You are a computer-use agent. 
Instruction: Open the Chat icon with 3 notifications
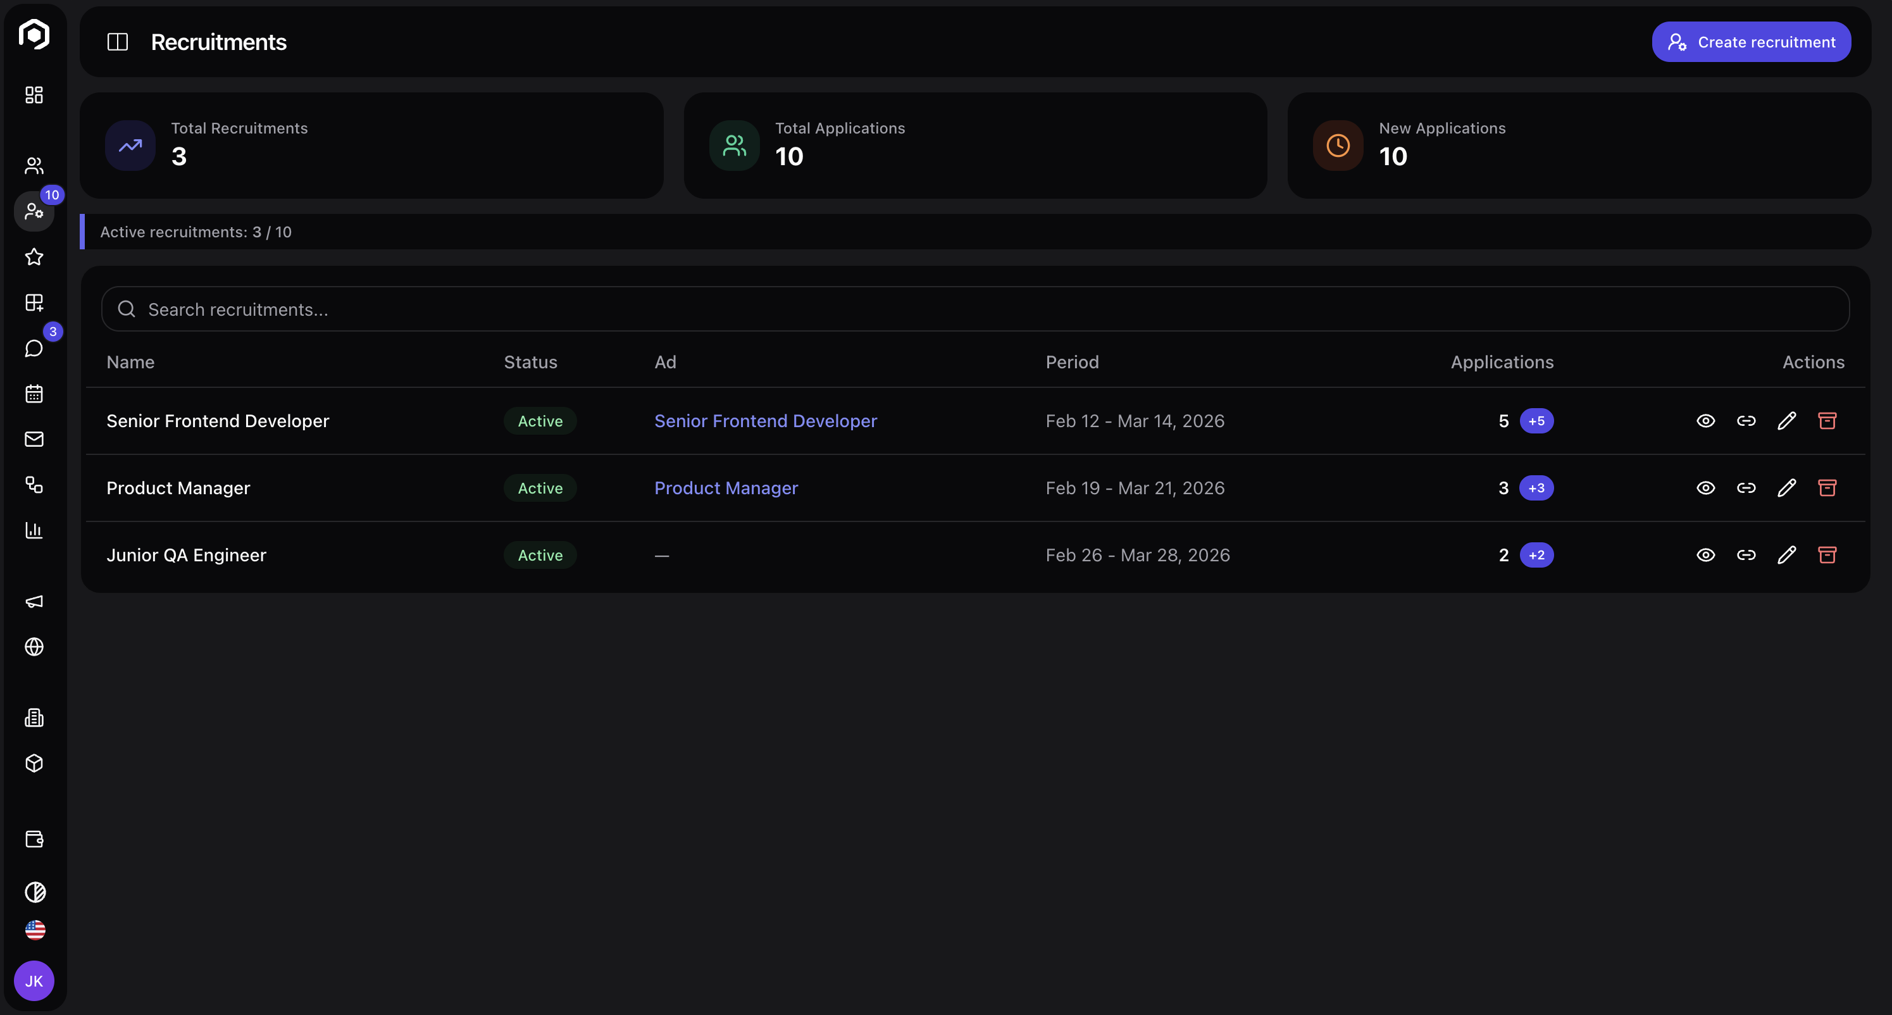pos(34,348)
